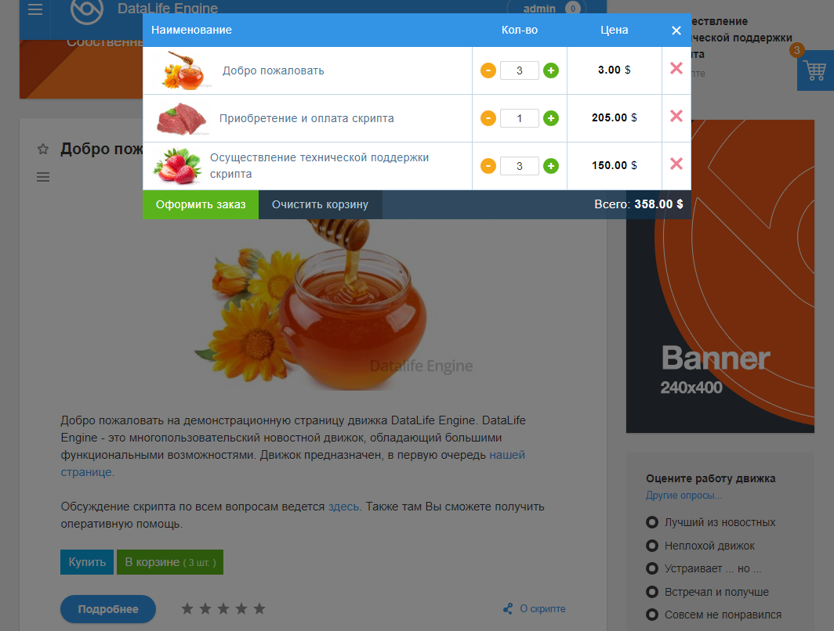Close the cart popup with white X
This screenshot has width=834, height=631.
tap(676, 31)
